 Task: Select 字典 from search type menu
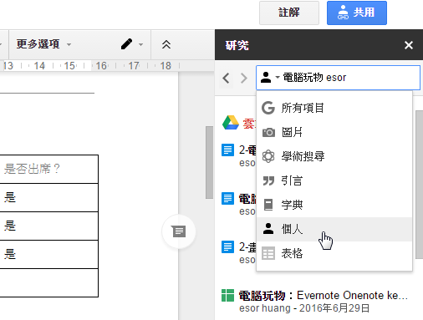(x=334, y=205)
